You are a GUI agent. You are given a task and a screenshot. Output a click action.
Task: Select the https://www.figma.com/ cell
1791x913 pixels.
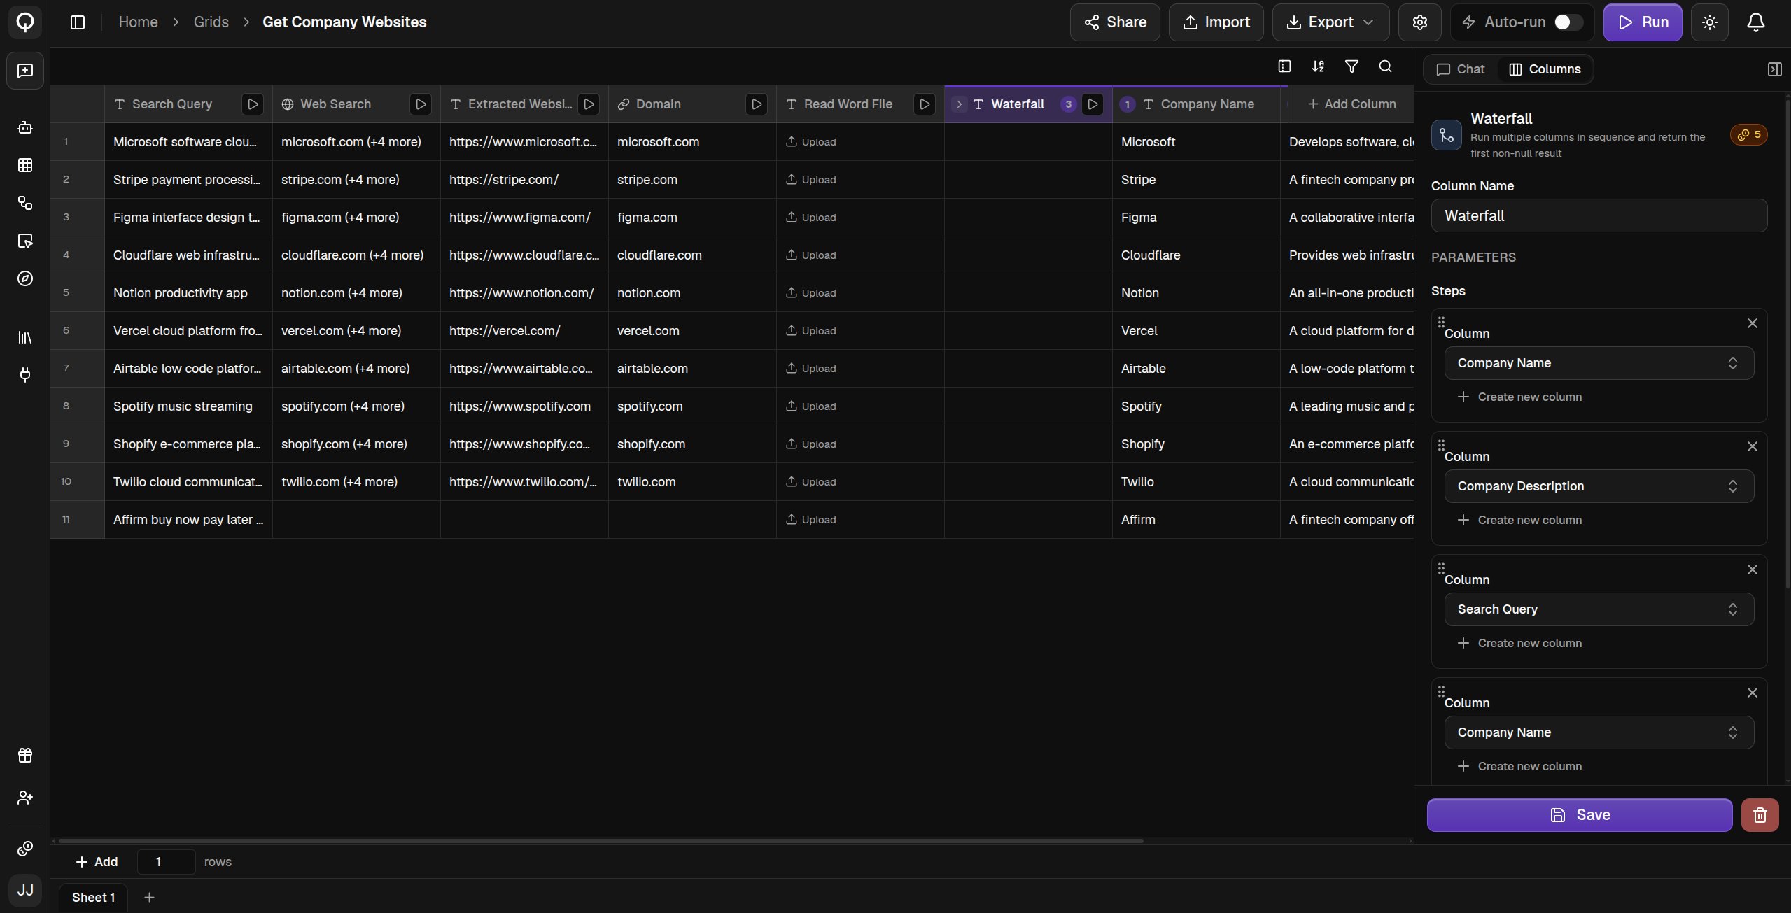pyautogui.click(x=524, y=218)
